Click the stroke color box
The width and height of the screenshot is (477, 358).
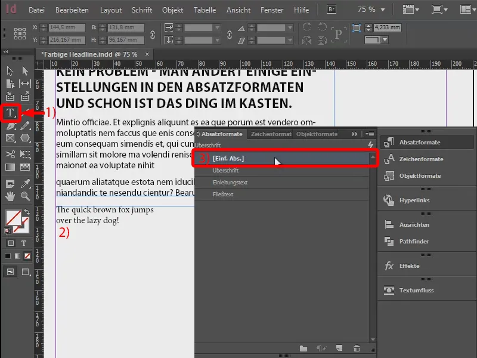click(x=24, y=228)
